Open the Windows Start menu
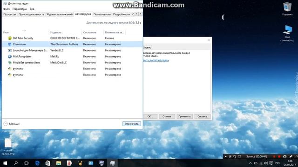The image size is (298, 167). click(x=5, y=163)
